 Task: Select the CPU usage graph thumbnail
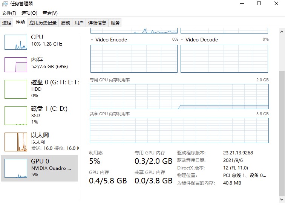point(16,42)
